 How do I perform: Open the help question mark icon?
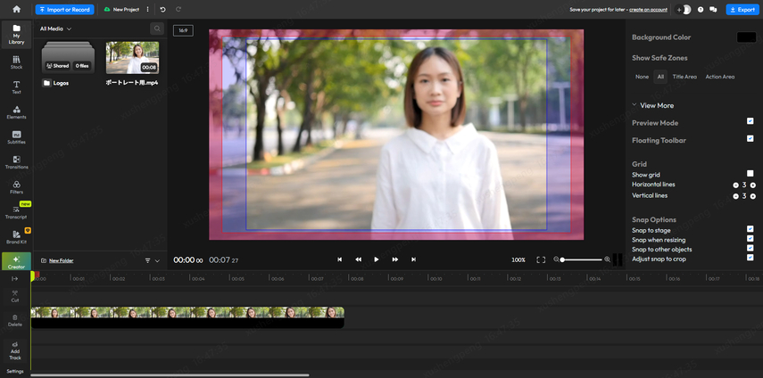point(701,9)
